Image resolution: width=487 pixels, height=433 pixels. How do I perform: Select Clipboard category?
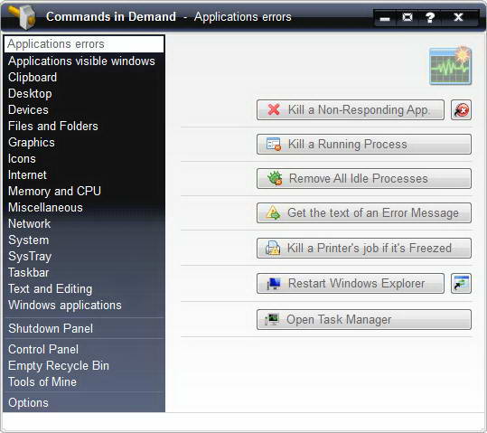84,78
